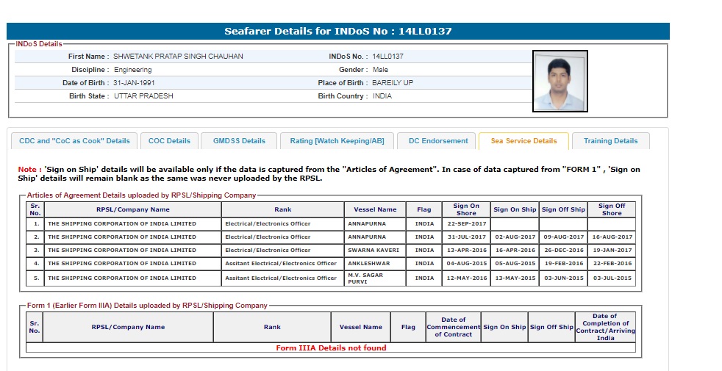Image resolution: width=722 pixels, height=371 pixels.
Task: Click the Place of Birth value BAREILY UP
Action: (x=393, y=83)
